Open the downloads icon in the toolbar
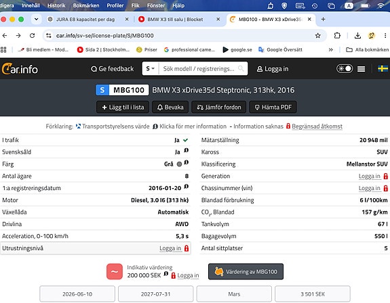The width and height of the screenshot is (390, 303). click(357, 36)
